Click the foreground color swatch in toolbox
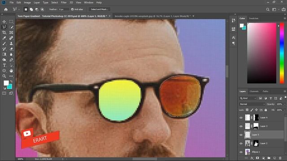 point(6,83)
